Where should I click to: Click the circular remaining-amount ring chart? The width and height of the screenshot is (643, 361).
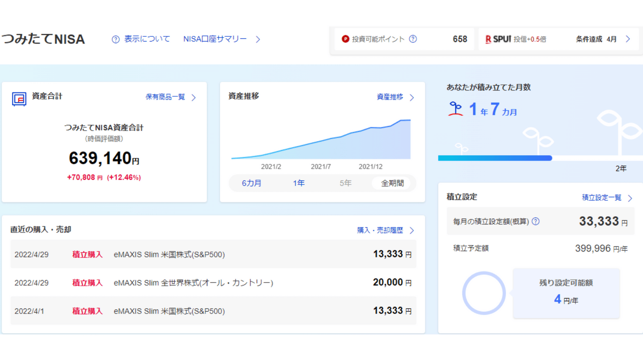(x=484, y=293)
